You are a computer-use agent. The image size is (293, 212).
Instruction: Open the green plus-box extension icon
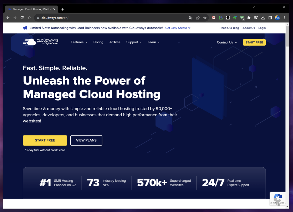pyautogui.click(x=221, y=18)
